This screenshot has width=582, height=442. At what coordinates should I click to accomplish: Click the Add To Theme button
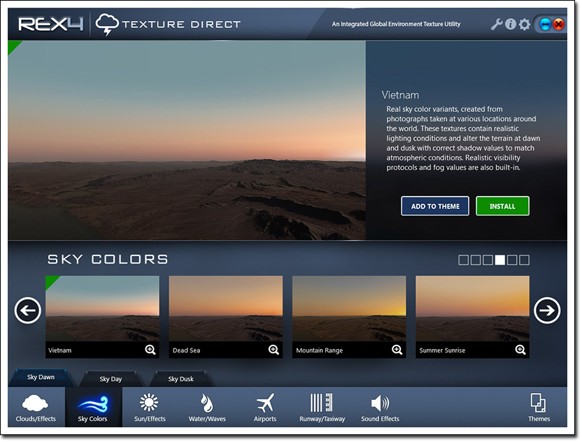[435, 206]
